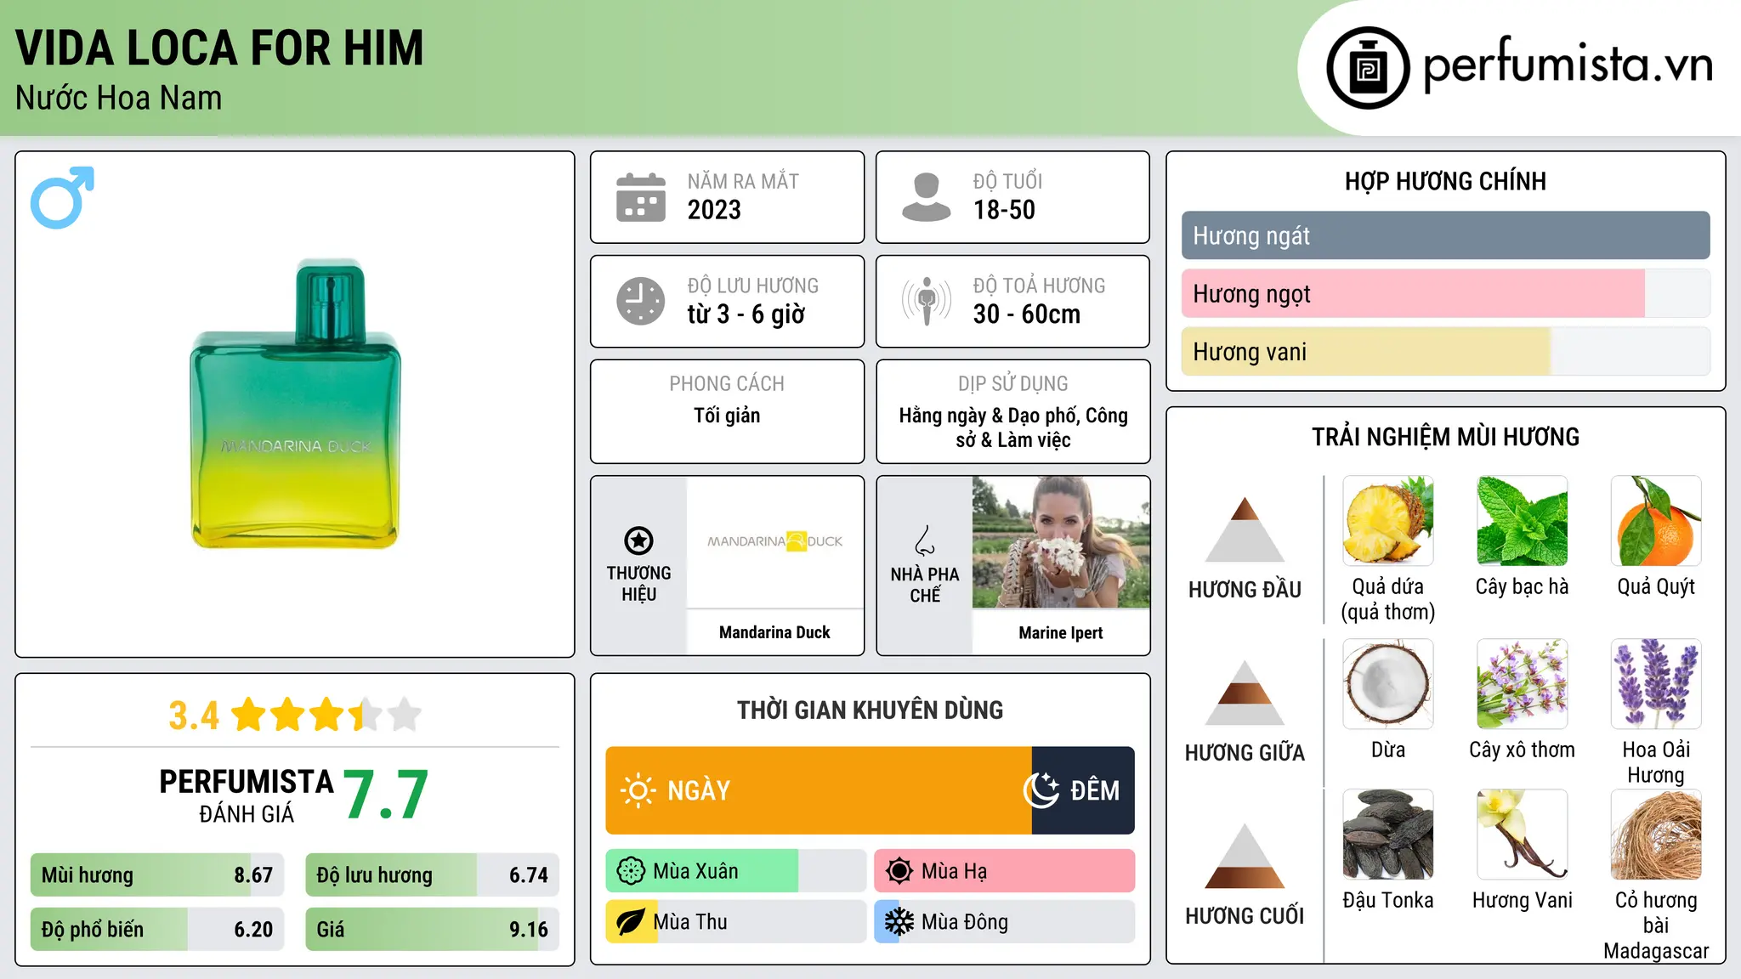1741x979 pixels.
Task: Click the Mùa Thu season bar
Action: (736, 922)
